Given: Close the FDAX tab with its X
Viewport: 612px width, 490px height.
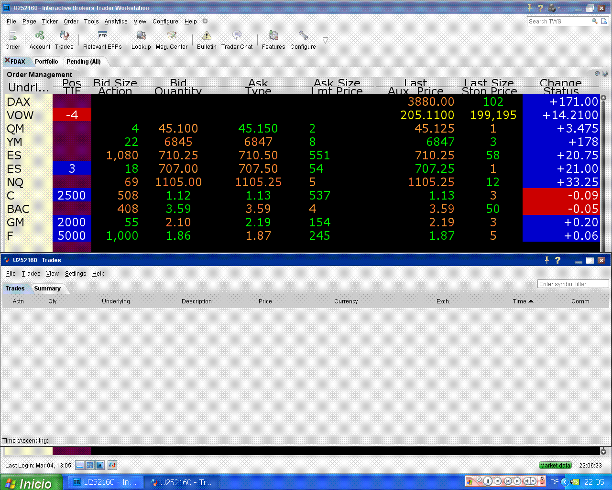Looking at the screenshot, I should pos(7,60).
